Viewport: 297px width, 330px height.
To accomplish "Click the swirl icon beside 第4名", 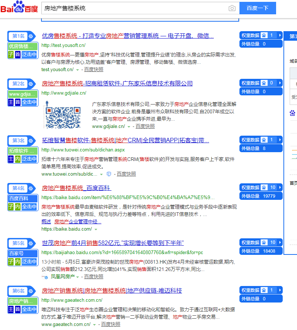I will pyautogui.click(x=31, y=188).
